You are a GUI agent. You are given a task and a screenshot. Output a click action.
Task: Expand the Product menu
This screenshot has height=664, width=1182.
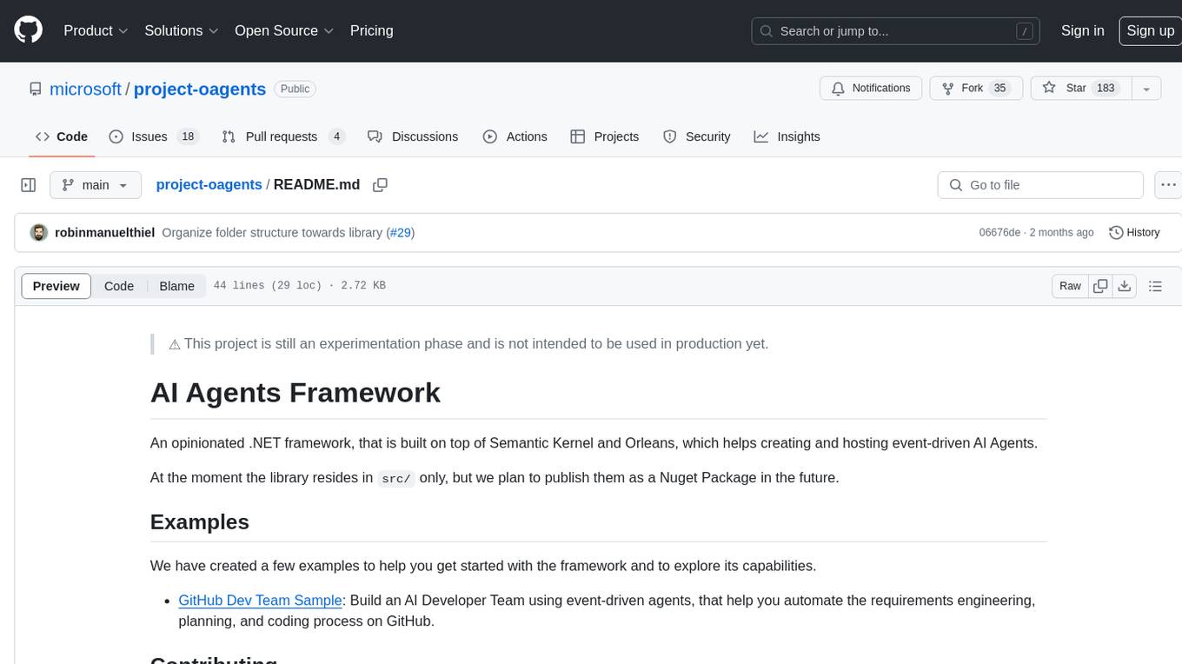click(x=96, y=30)
